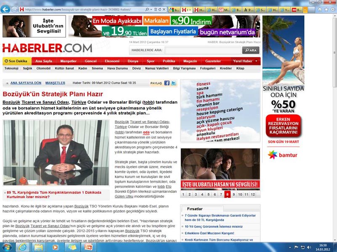Close the active browser tab
This screenshot has height=252, width=337.
click(190, 10)
